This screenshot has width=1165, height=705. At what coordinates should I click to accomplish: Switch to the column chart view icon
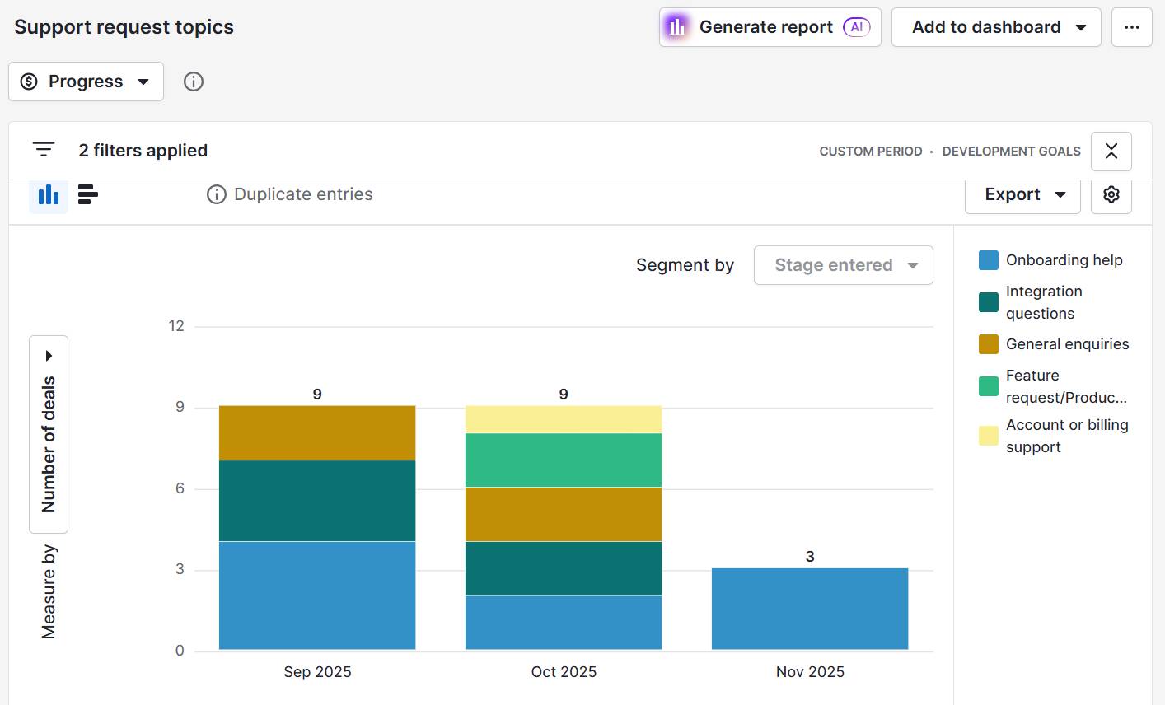click(48, 194)
